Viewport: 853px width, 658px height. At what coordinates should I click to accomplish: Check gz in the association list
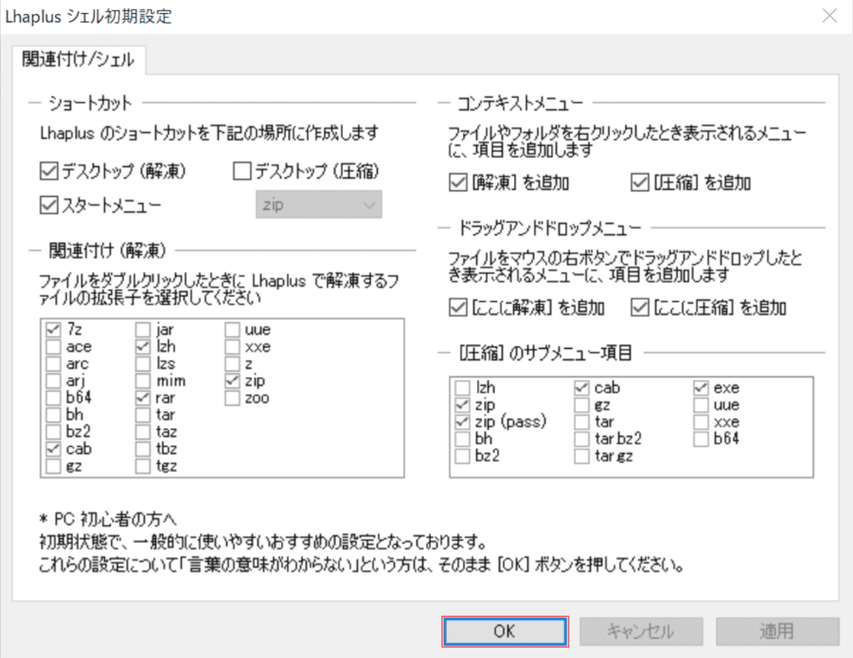[53, 466]
